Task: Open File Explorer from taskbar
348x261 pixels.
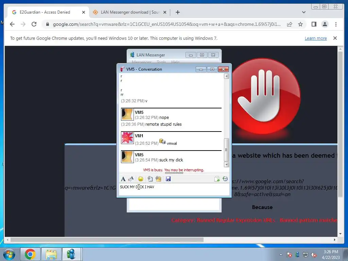Action: tap(51, 254)
